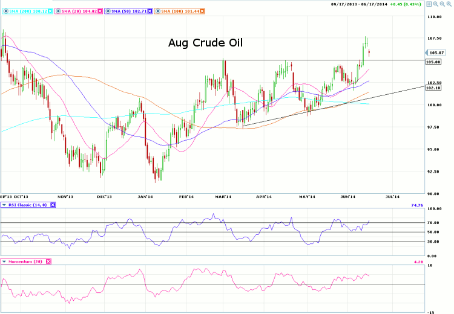Close the SMA (100) overlay using its X
This screenshot has height=314, width=454.
[202, 11]
